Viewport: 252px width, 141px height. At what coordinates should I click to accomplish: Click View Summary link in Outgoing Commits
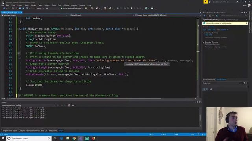point(214,44)
